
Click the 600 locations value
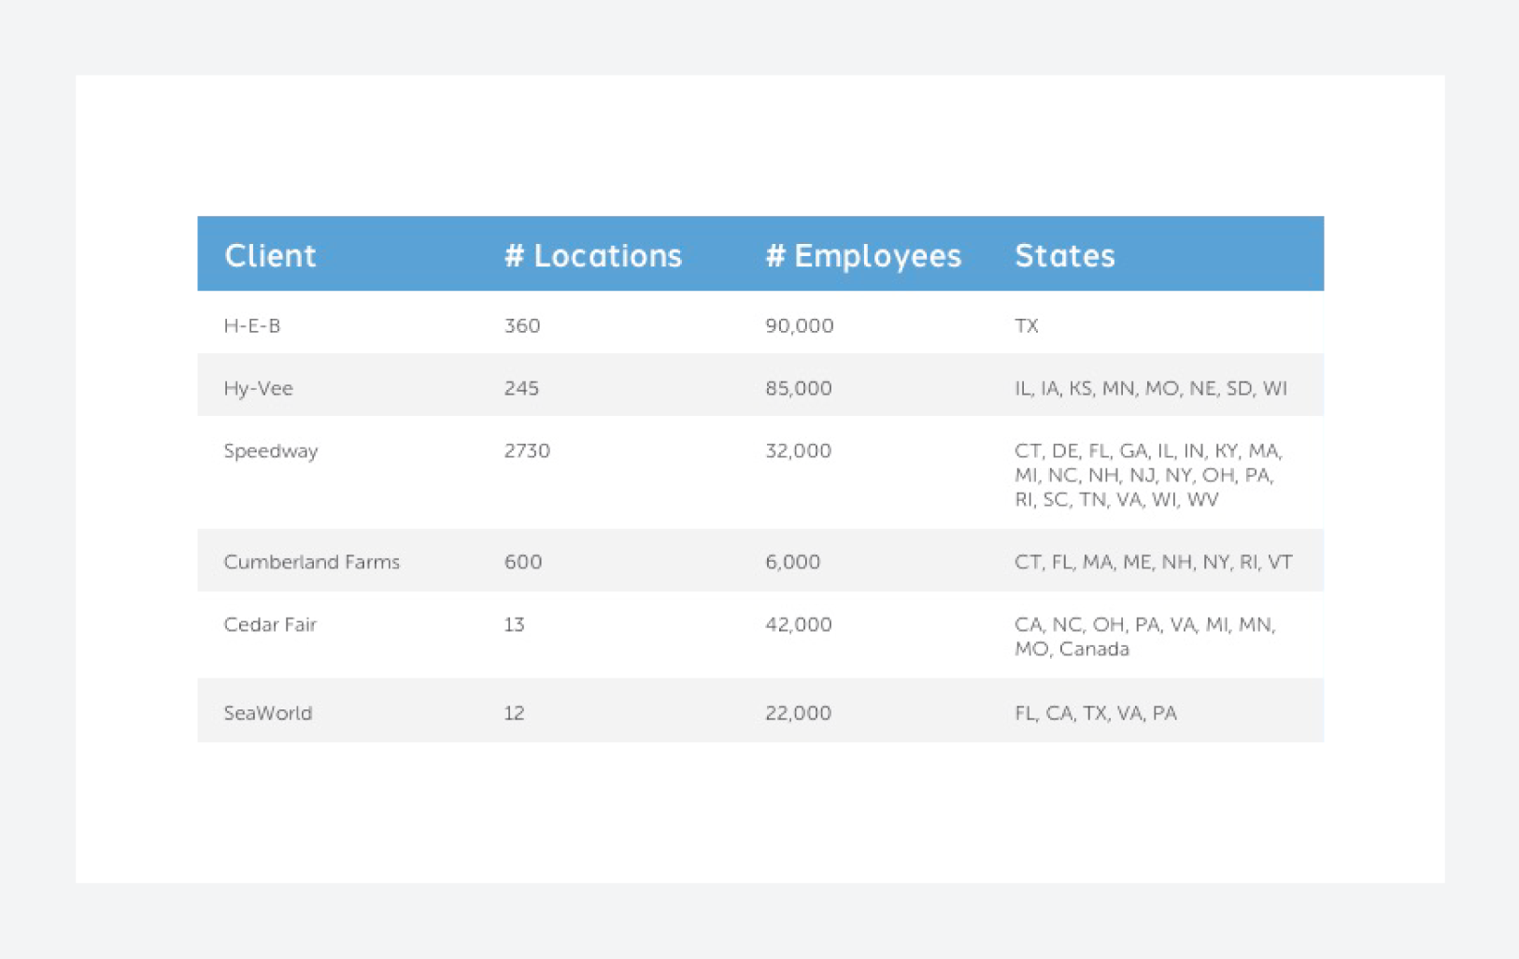click(x=523, y=562)
